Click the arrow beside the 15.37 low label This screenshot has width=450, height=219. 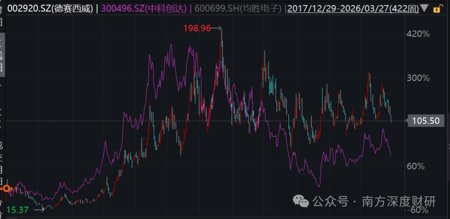[x=38, y=209]
